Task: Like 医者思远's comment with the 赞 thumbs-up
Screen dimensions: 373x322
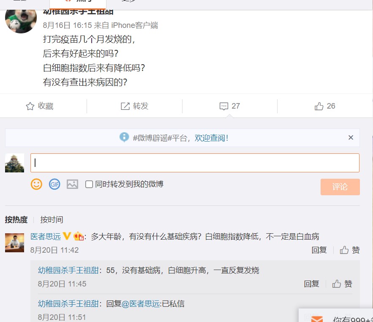Action: click(x=344, y=250)
